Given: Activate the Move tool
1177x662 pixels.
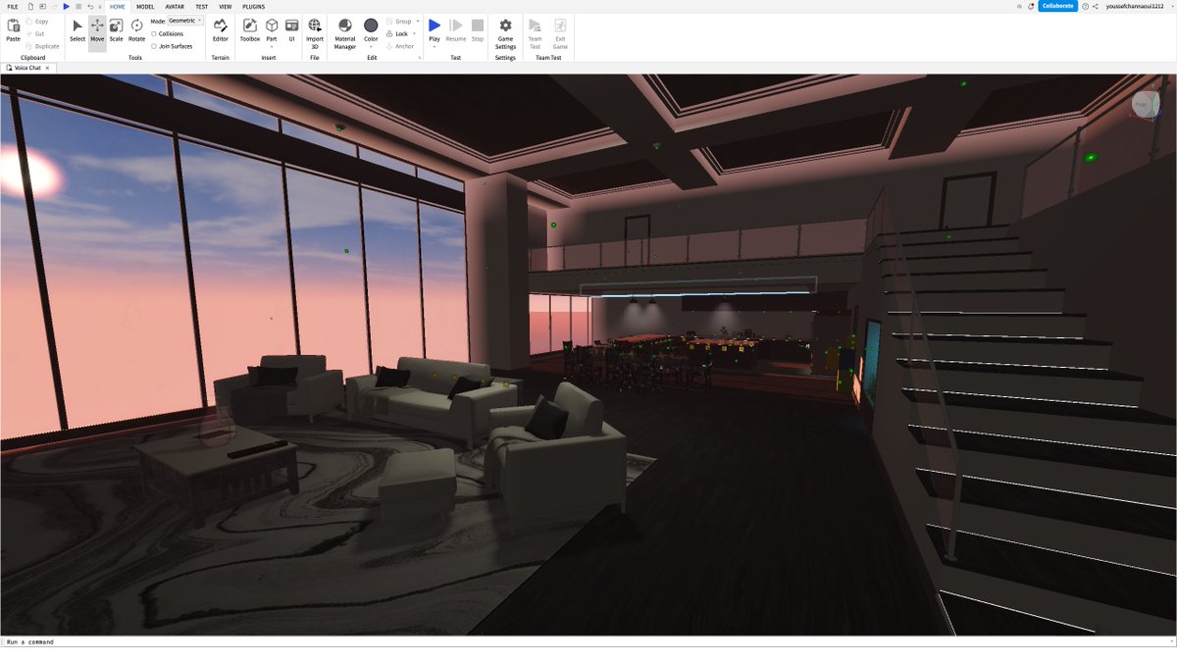Looking at the screenshot, I should coord(97,30).
